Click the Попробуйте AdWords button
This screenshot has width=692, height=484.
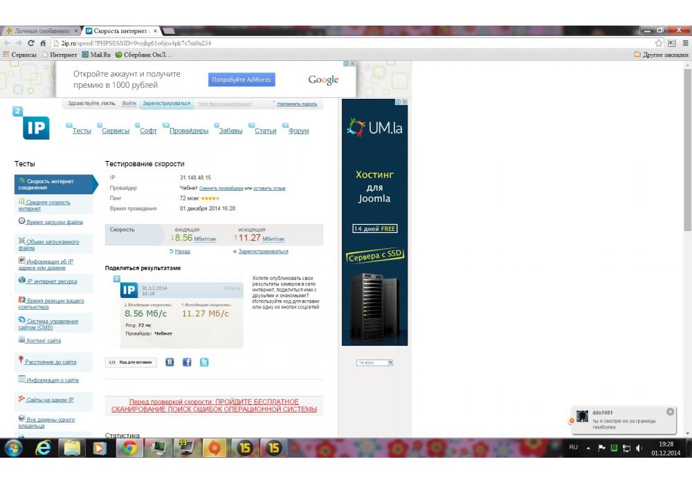click(x=242, y=80)
